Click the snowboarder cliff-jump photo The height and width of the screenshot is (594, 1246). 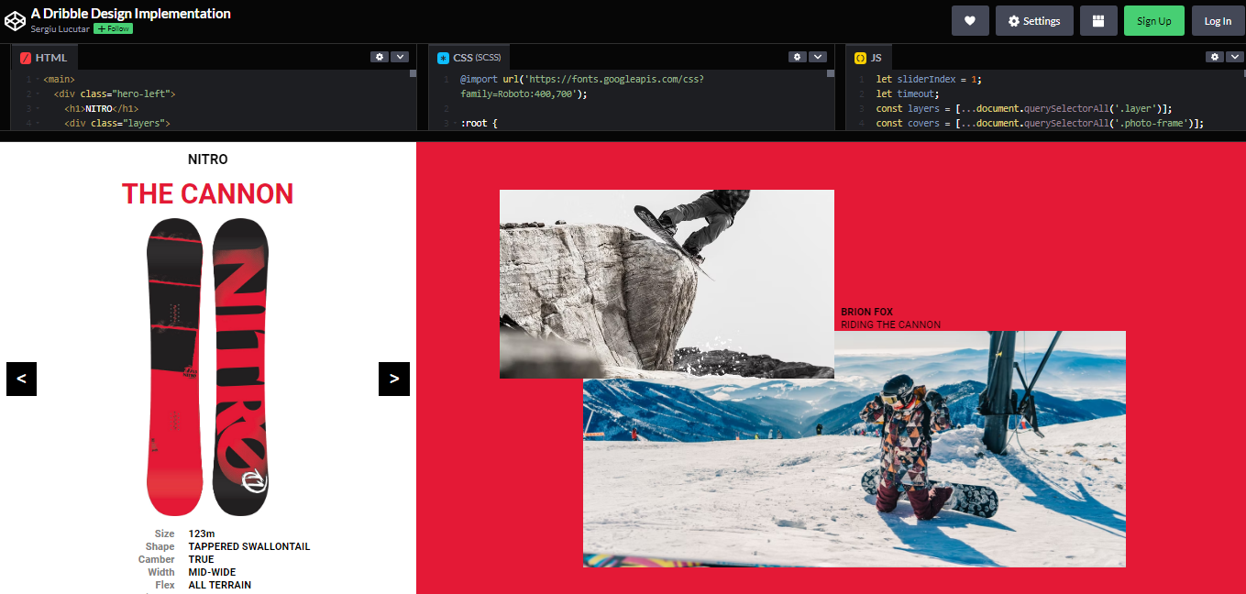click(x=667, y=283)
